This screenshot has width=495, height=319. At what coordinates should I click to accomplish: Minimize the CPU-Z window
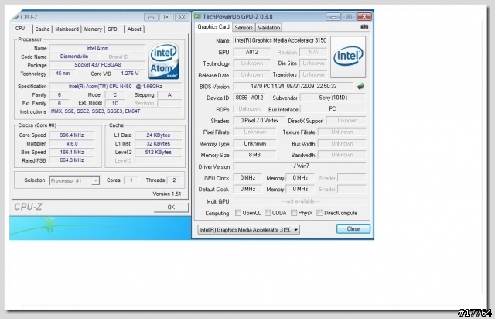pos(152,17)
